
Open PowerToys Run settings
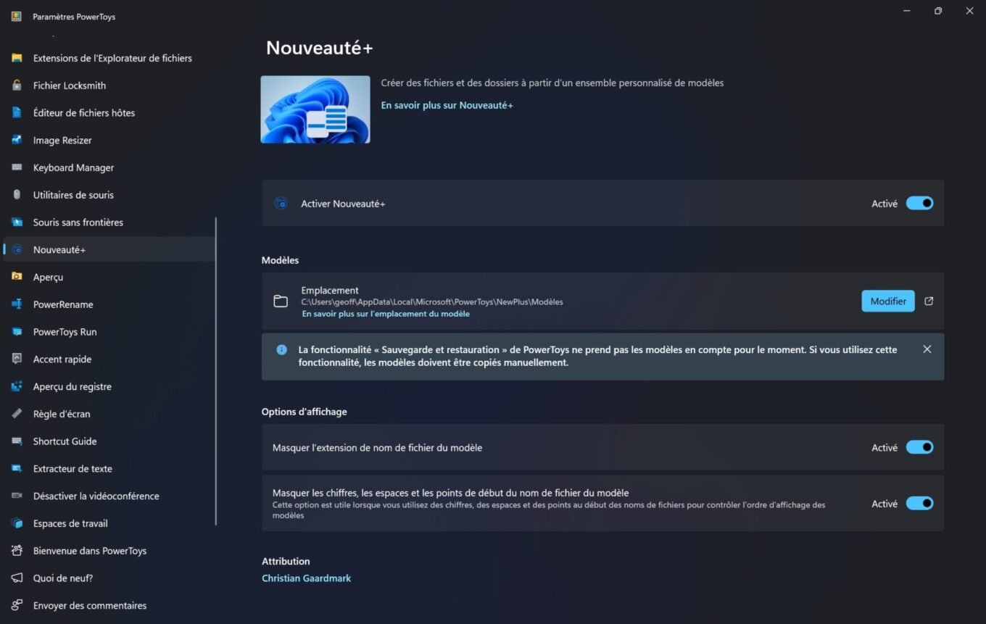[x=109, y=332]
